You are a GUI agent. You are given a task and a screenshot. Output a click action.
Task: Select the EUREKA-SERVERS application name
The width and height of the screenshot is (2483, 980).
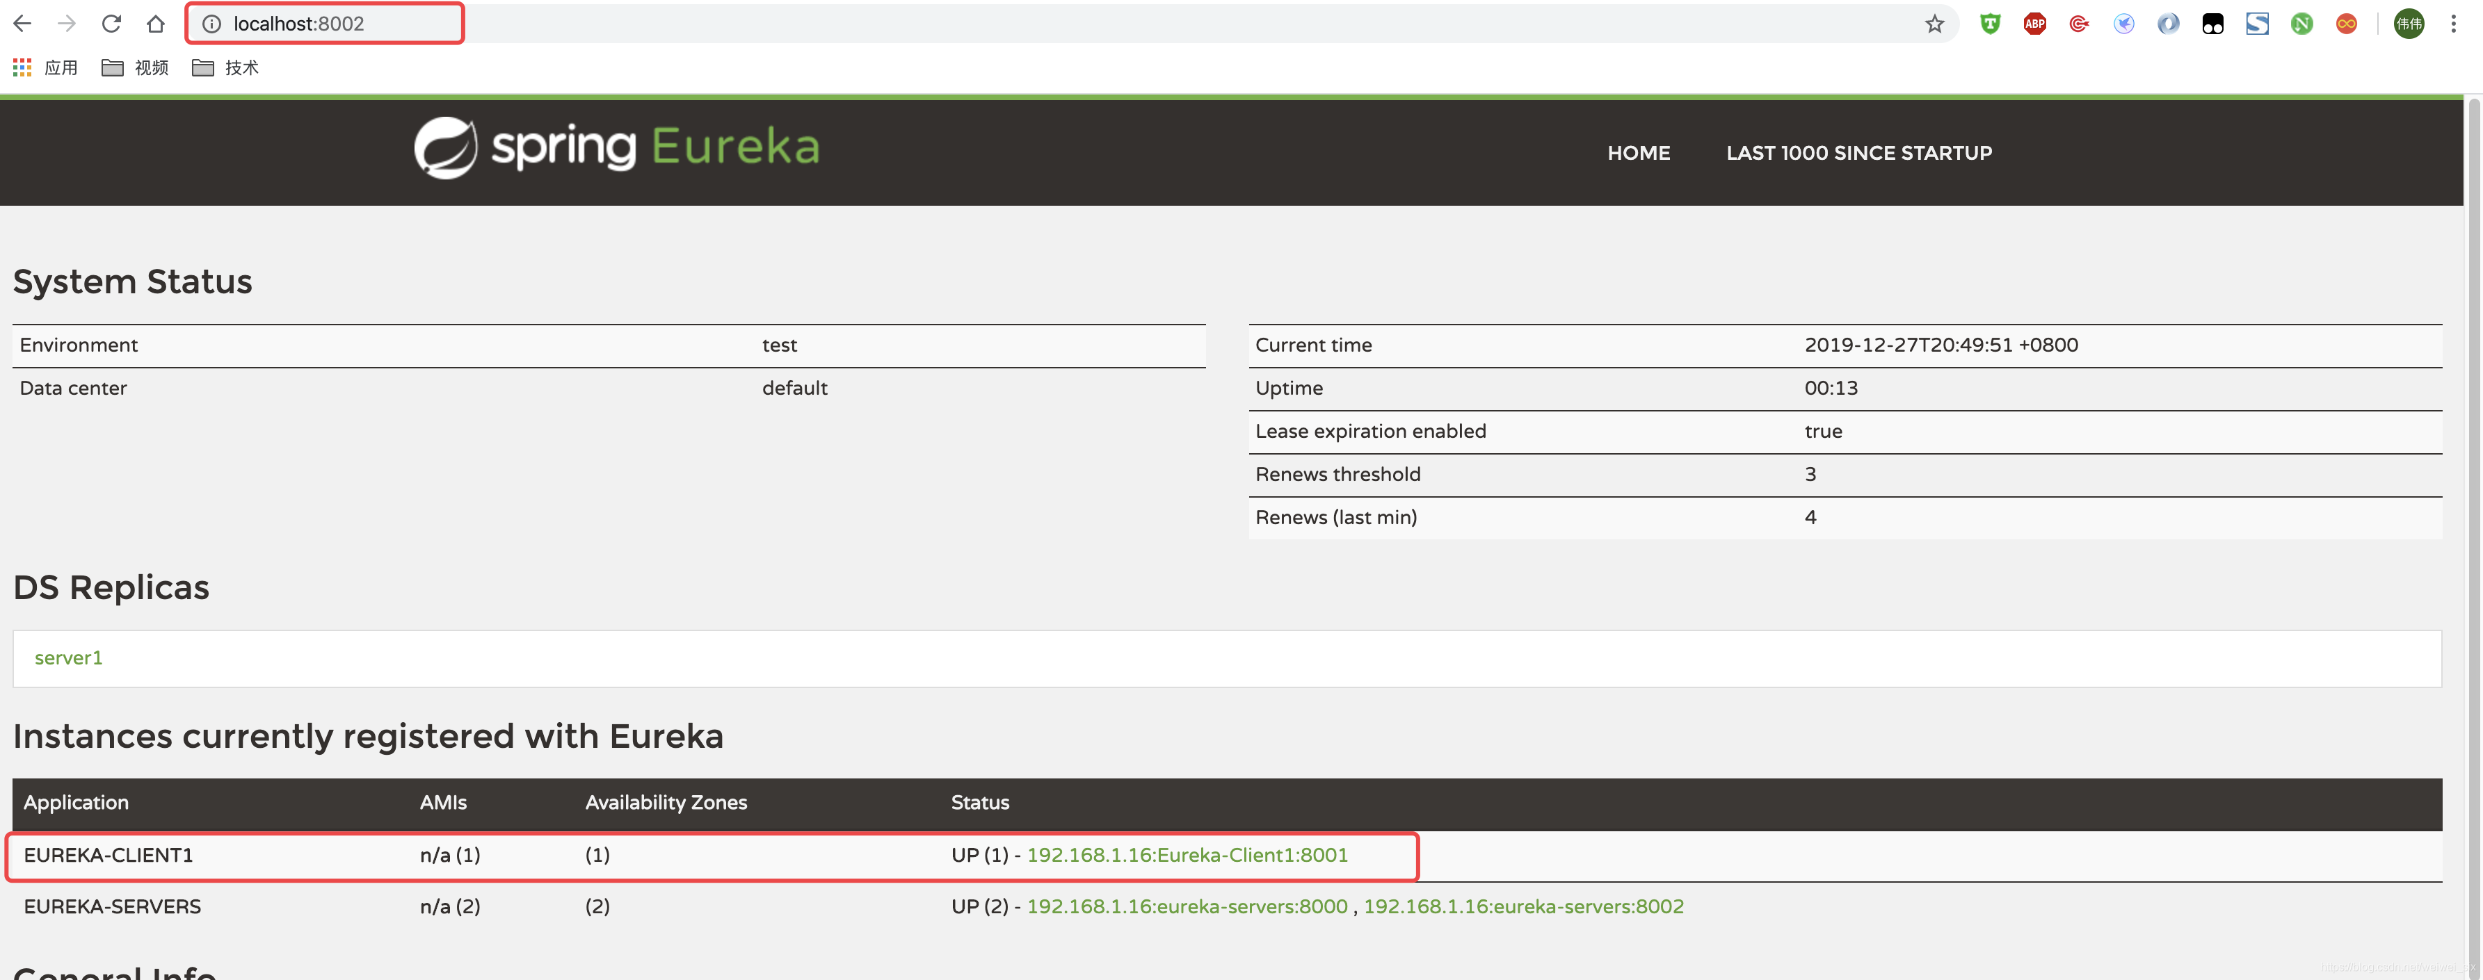[112, 906]
